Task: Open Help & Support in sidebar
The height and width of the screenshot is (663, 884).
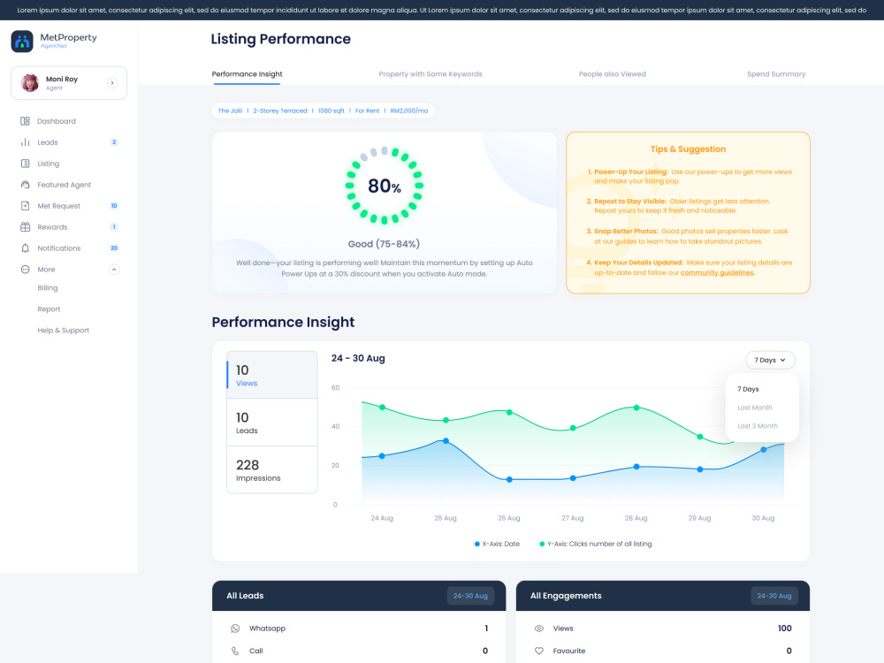Action: [x=63, y=331]
